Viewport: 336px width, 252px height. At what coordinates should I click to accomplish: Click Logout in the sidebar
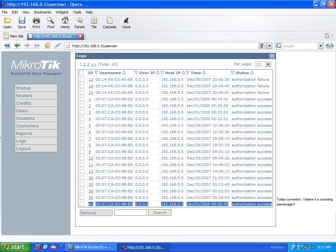36,149
